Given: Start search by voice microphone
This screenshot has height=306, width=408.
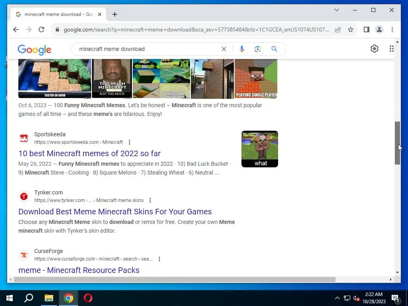Looking at the screenshot, I should point(242,49).
